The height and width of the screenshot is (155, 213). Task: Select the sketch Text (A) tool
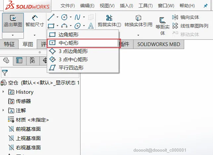point(91,26)
